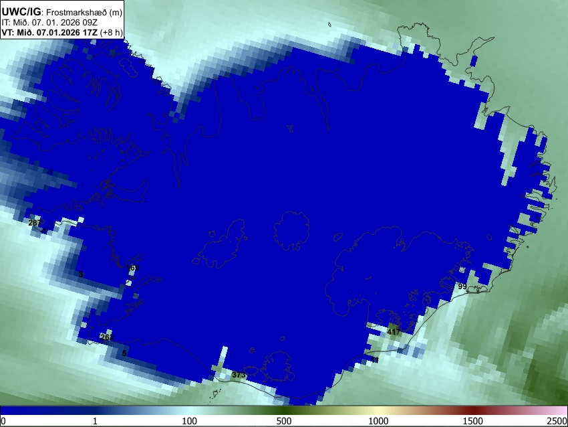Click the map value 287

point(35,222)
